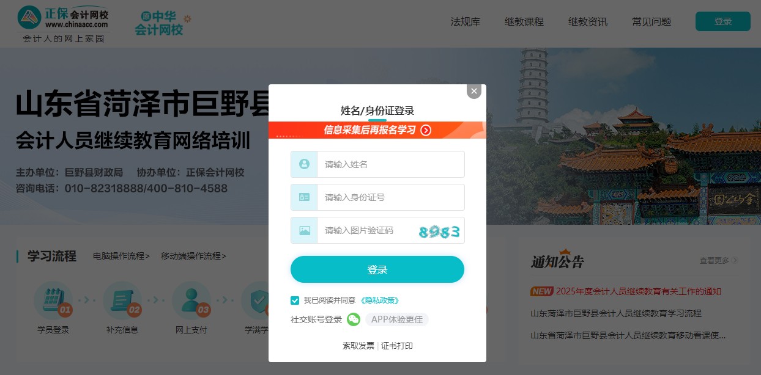Click the arrow on 信息采集后再报名学习 banner

coord(426,130)
